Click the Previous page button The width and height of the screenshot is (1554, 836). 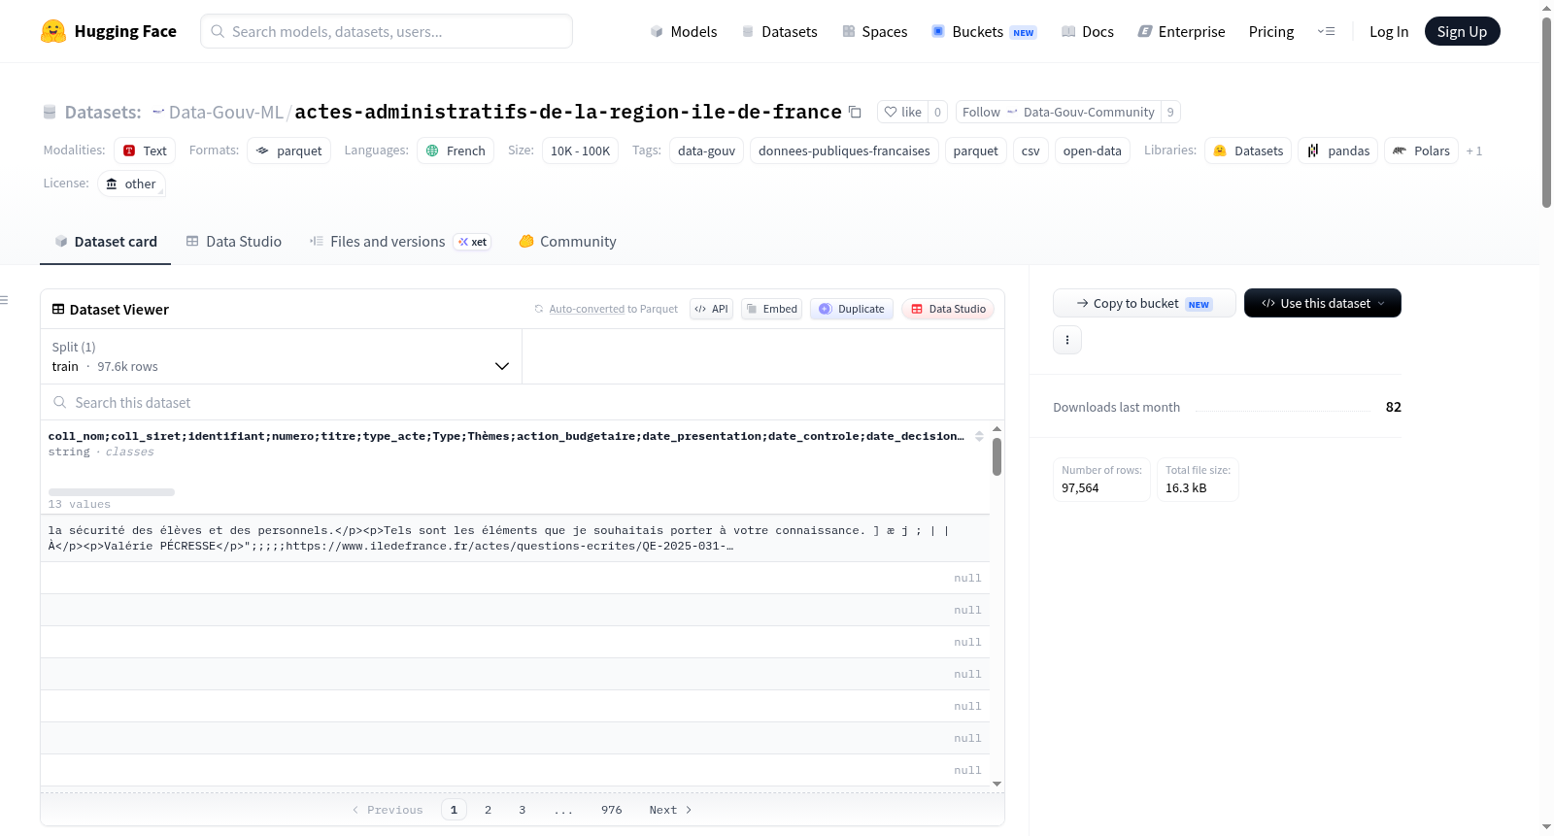pyautogui.click(x=388, y=810)
